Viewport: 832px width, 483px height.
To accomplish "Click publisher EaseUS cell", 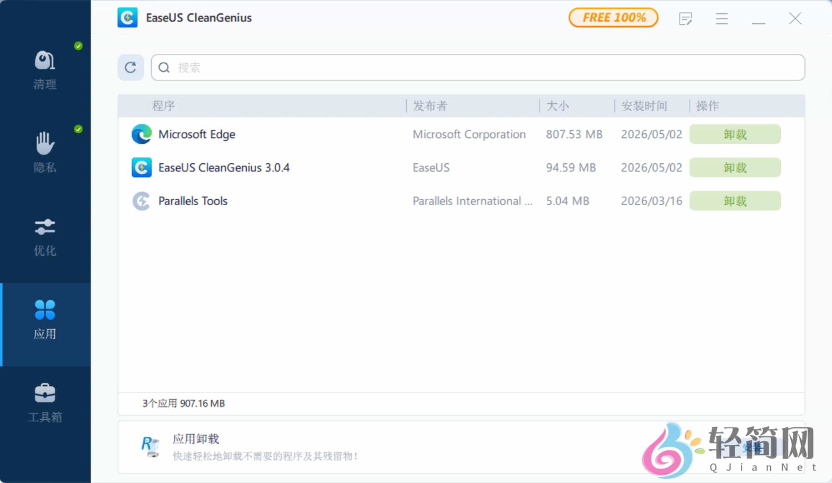I will click(x=431, y=167).
